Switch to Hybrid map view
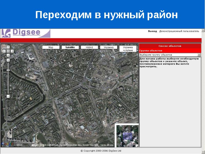The width and height of the screenshot is (205, 154). click(89, 47)
